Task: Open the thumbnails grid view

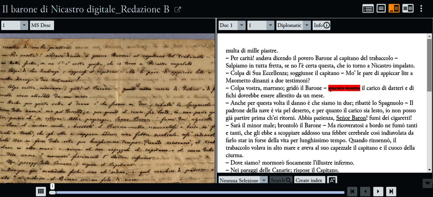Action: pos(41,191)
